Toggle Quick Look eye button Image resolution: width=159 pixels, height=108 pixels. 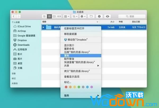(108, 16)
